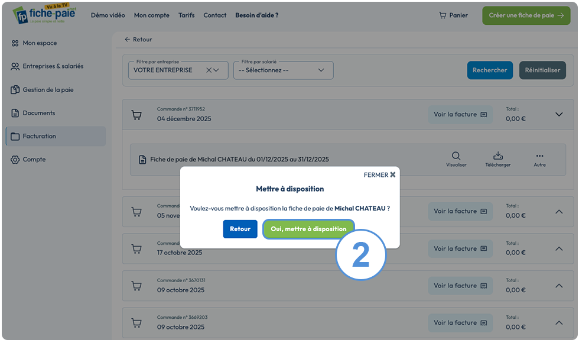Screen dimensions: 579x346
Task: Click Retour button in the dialog
Action: point(240,229)
